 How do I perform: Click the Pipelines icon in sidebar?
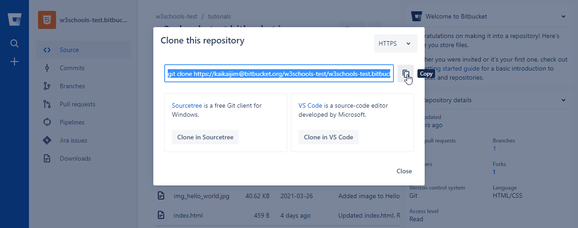47,122
